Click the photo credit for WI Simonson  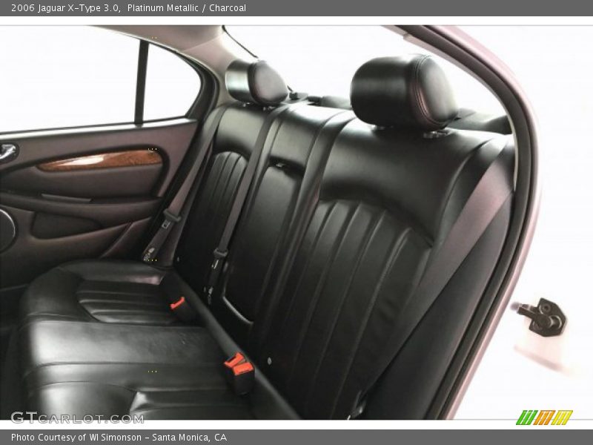pos(119,438)
